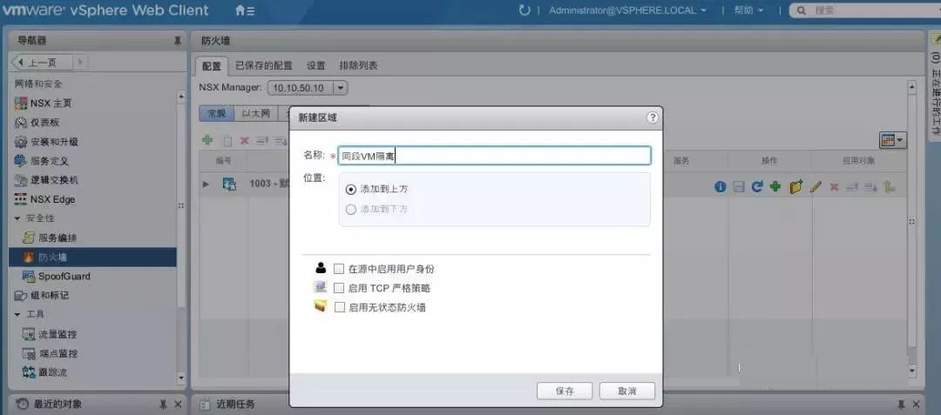Open the Administrator@VSPHERE.LOCAL user menu

click(627, 10)
